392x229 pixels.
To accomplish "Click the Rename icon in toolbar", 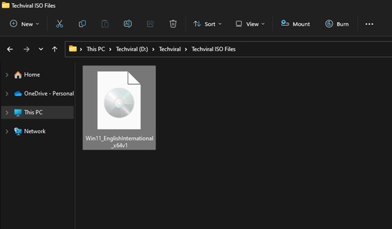I will (x=127, y=24).
